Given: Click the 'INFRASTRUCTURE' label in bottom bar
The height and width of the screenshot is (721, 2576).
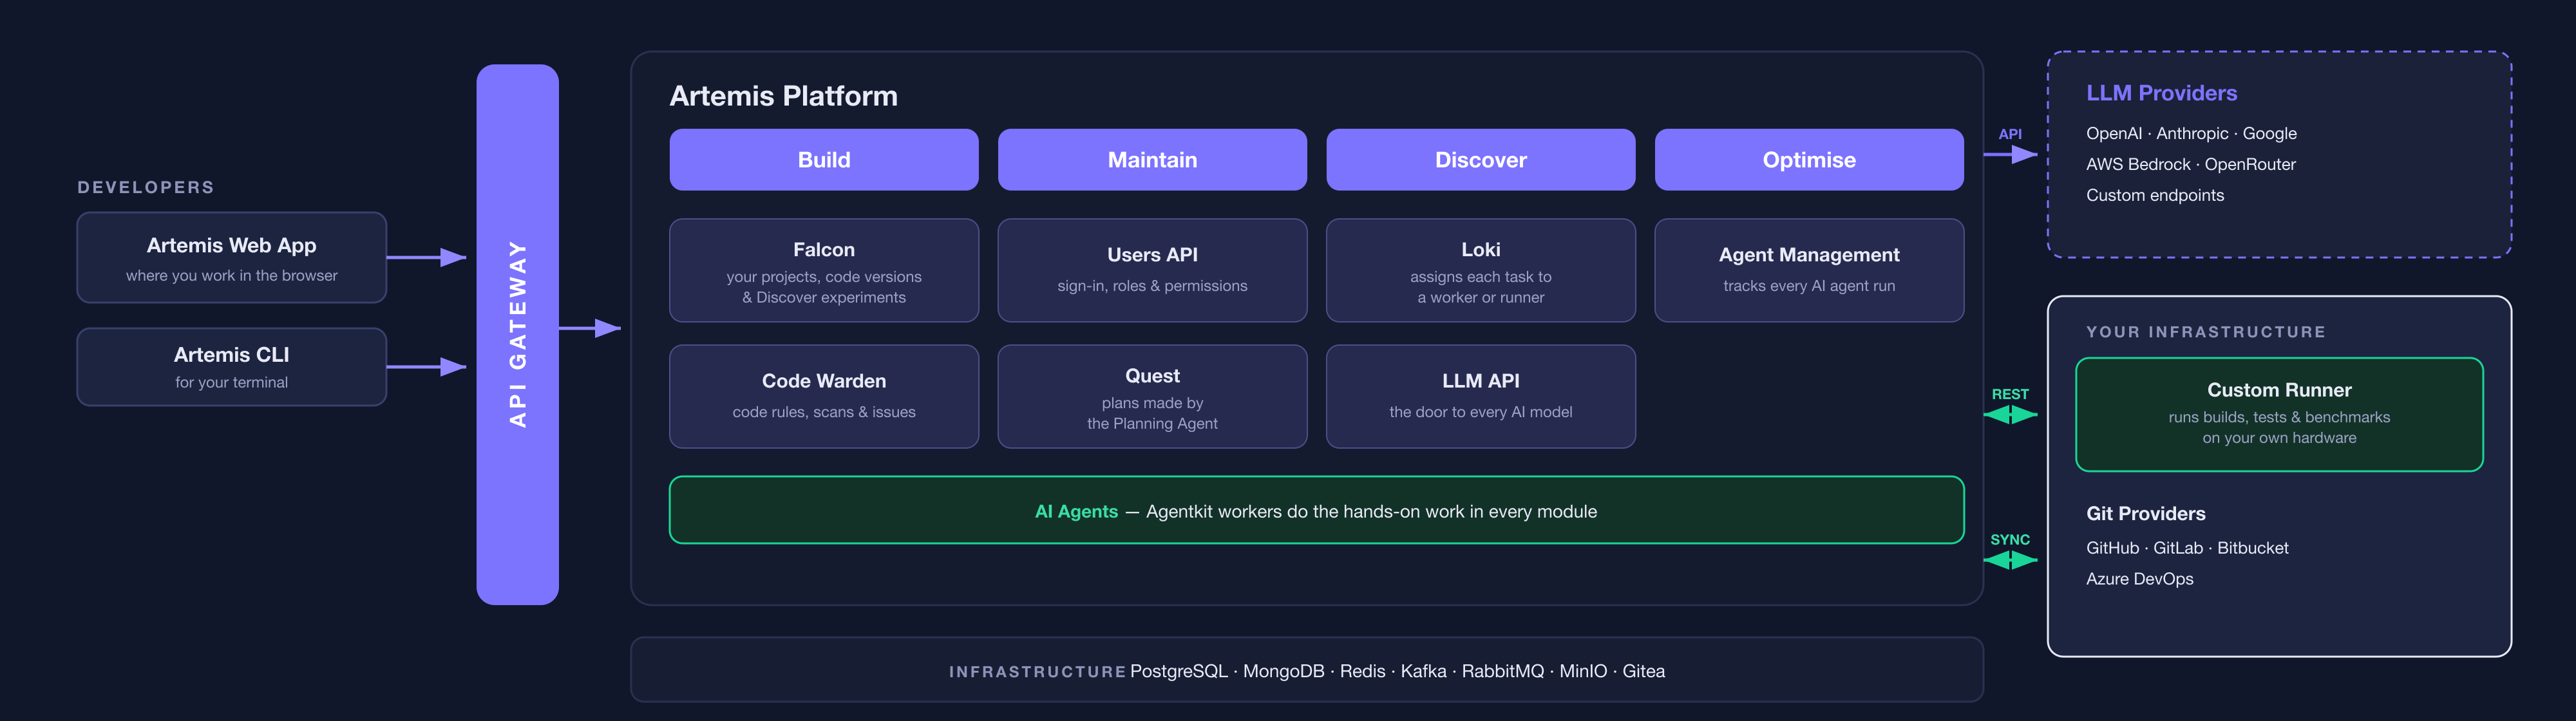Looking at the screenshot, I should pyautogui.click(x=1037, y=672).
